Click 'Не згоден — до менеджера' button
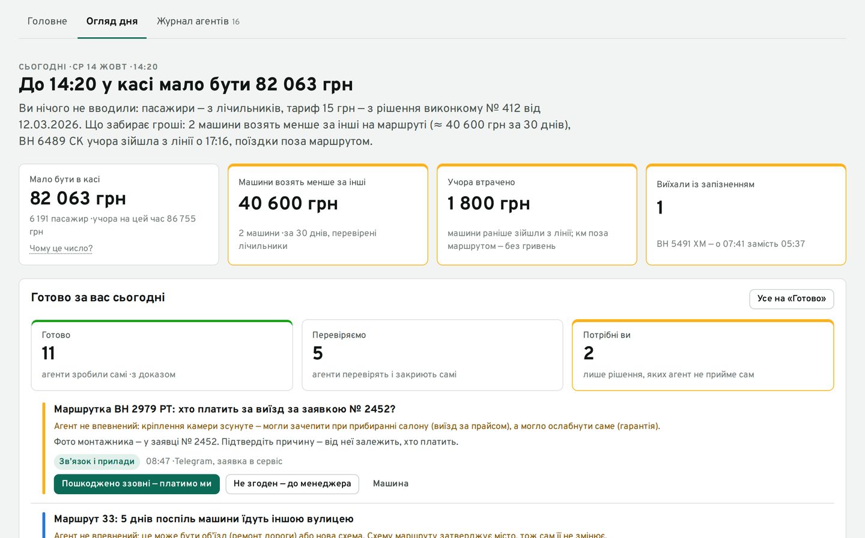 pos(292,483)
